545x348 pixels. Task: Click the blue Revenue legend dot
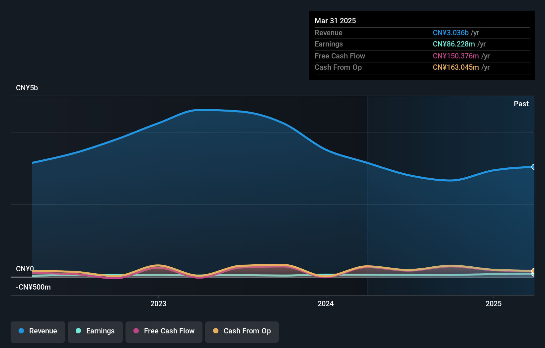coord(21,331)
